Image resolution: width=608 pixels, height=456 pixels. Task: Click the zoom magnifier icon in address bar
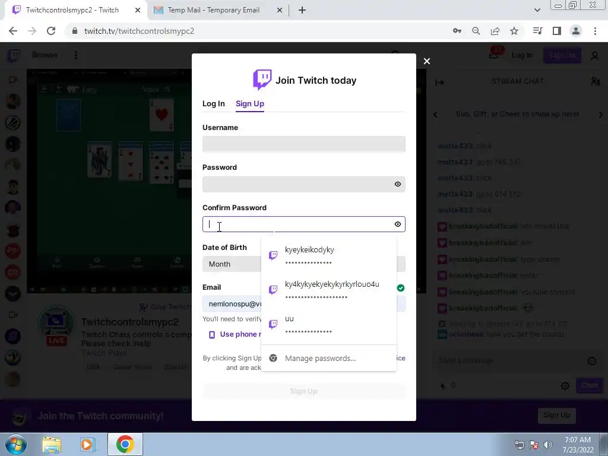tap(476, 31)
